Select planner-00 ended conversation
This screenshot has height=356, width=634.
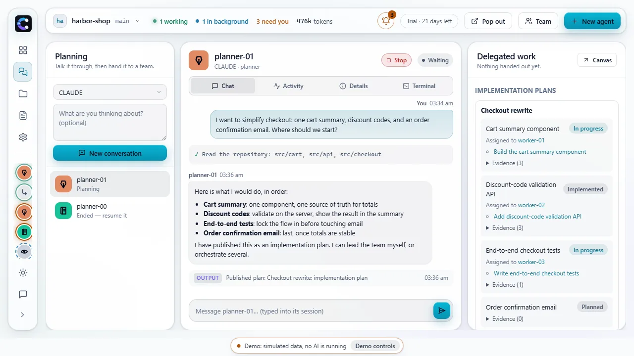[110, 211]
